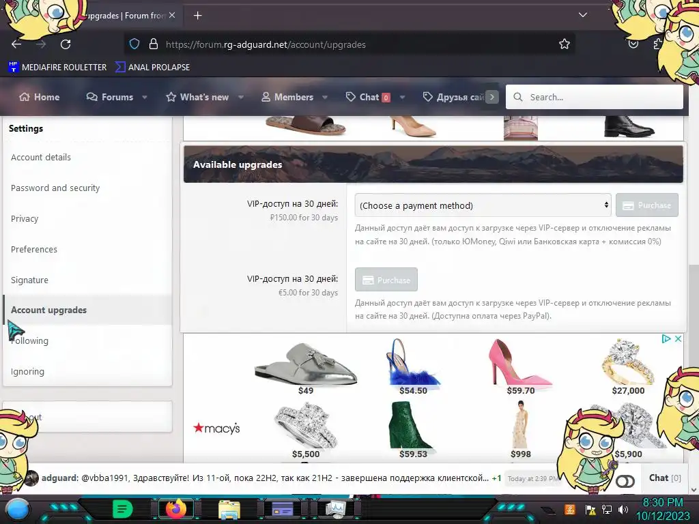Open Друзья сайта nav item

pos(453,97)
